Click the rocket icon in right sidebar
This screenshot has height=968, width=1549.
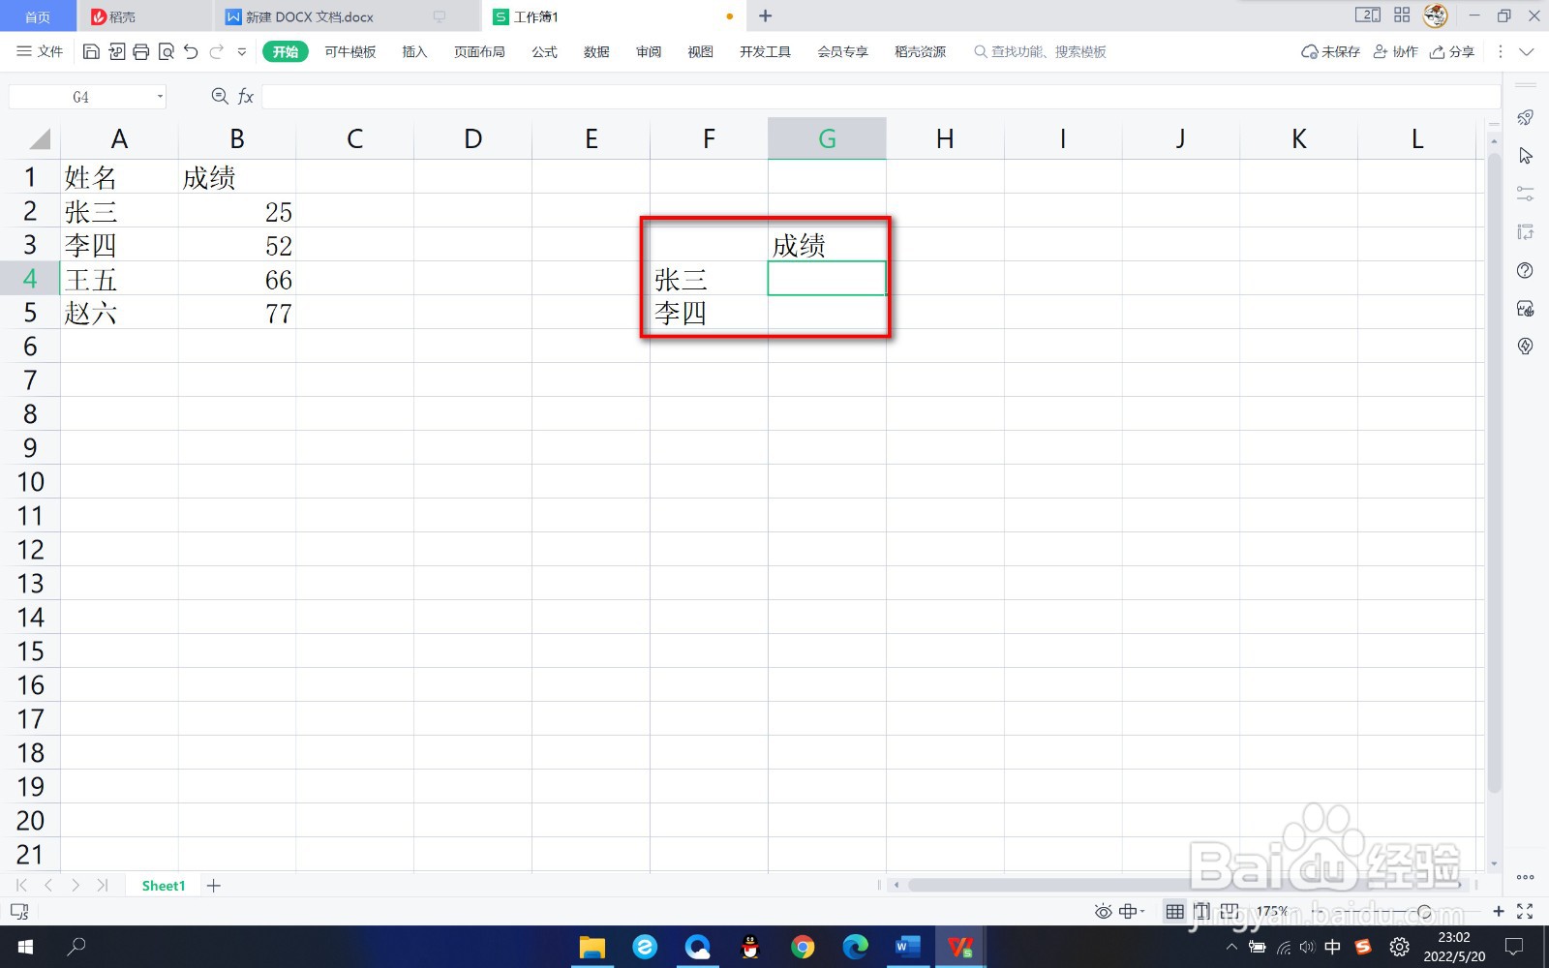coord(1526,118)
